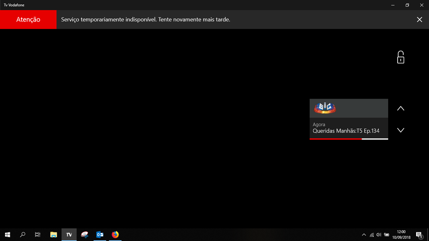Image resolution: width=429 pixels, height=241 pixels.
Task: Click the red programme progress bar
Action: coord(336,139)
